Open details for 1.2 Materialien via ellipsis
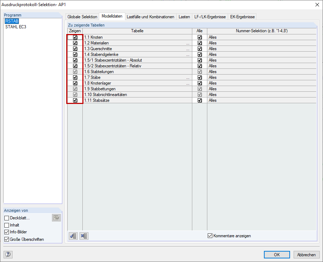 [x=189, y=43]
